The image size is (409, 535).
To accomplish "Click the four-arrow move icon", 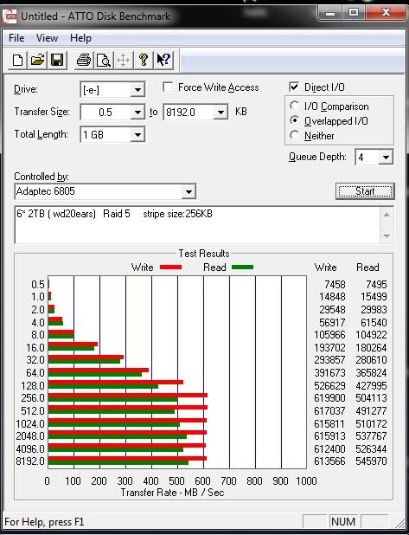I will coord(123,61).
